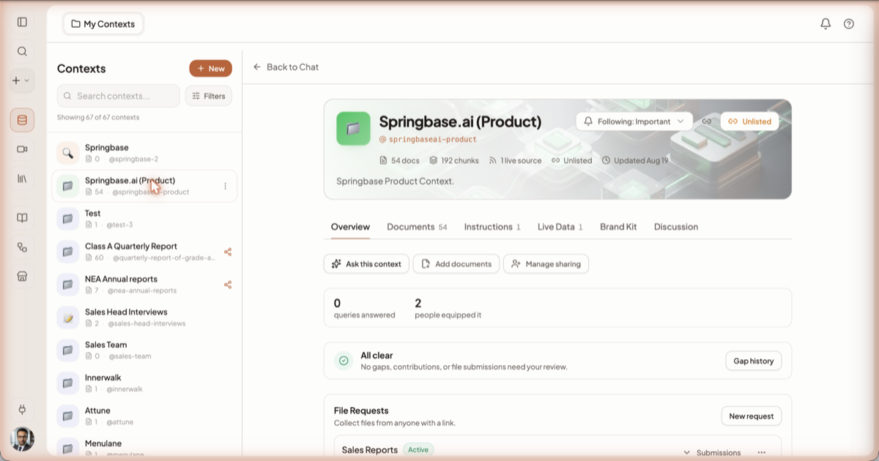
Task: Click the Sales Reports Active badge
Action: click(418, 449)
